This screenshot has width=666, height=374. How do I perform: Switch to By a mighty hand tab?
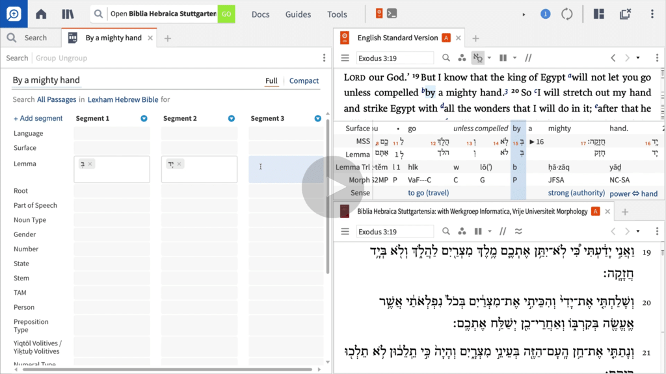(109, 38)
